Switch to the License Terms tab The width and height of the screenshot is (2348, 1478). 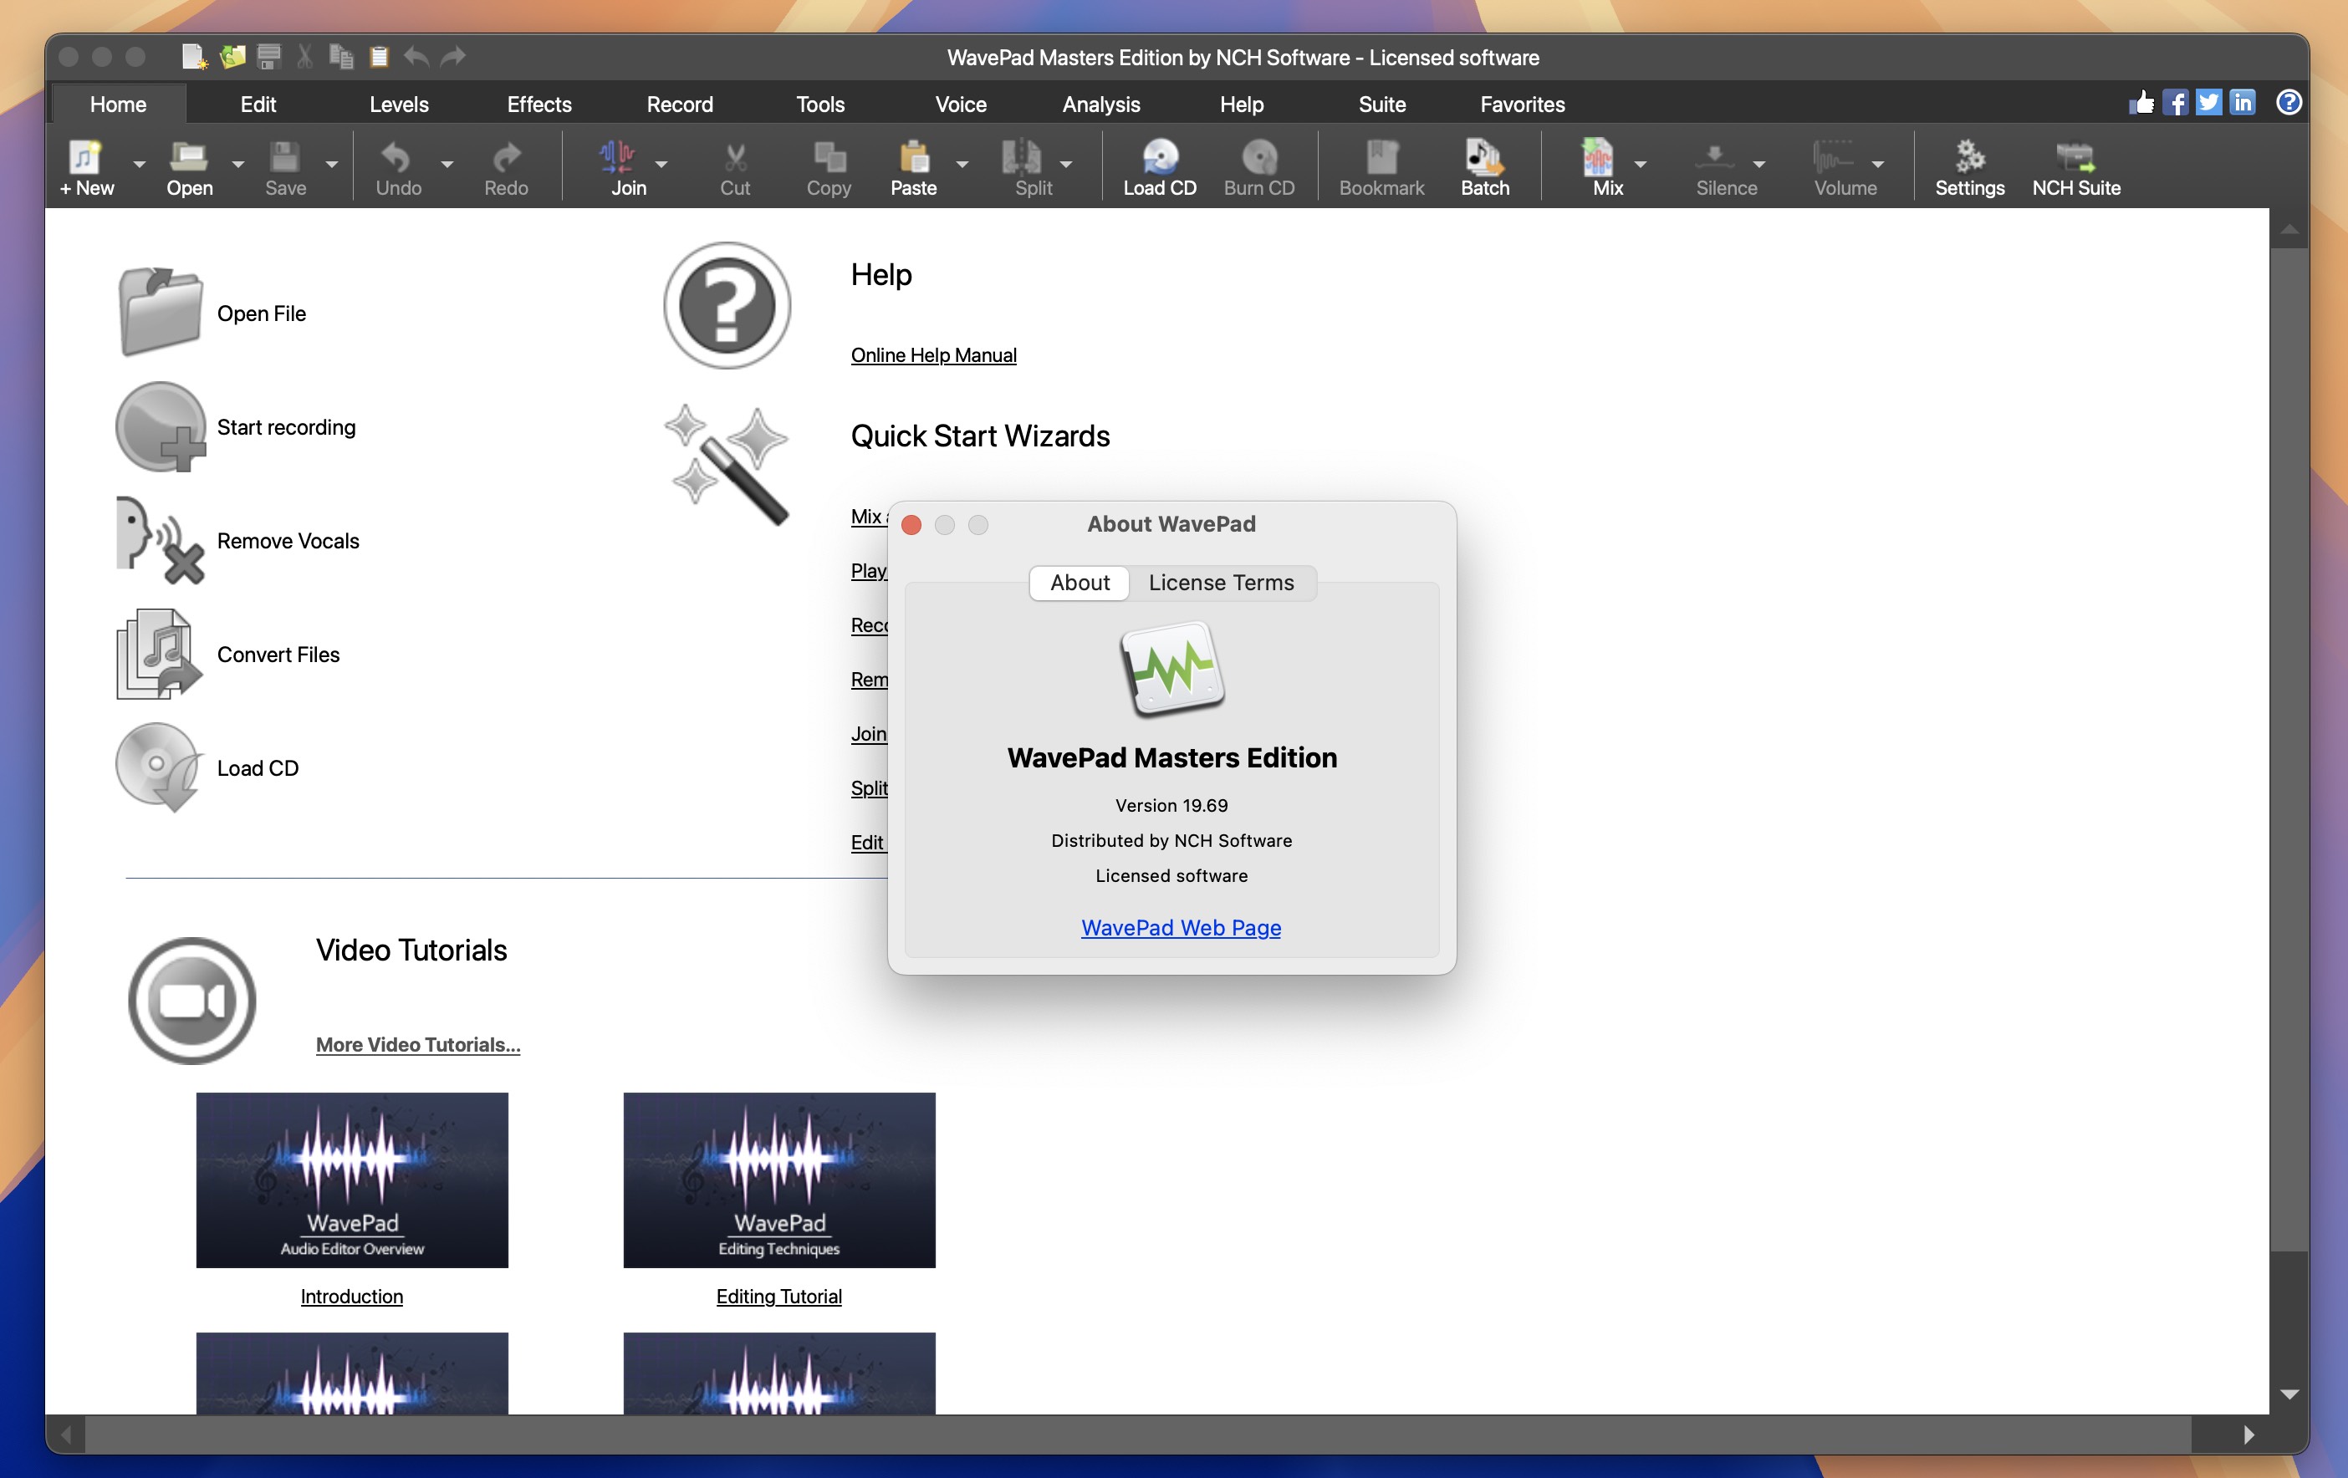pyautogui.click(x=1222, y=583)
